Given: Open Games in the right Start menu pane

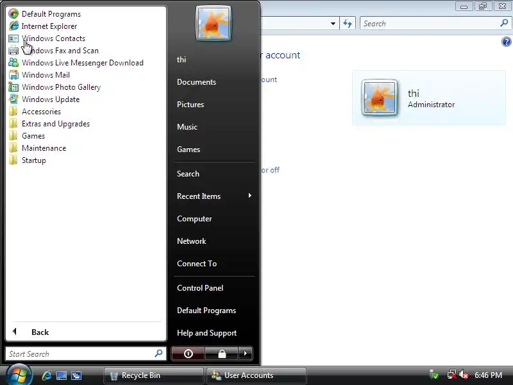Looking at the screenshot, I should [189, 150].
